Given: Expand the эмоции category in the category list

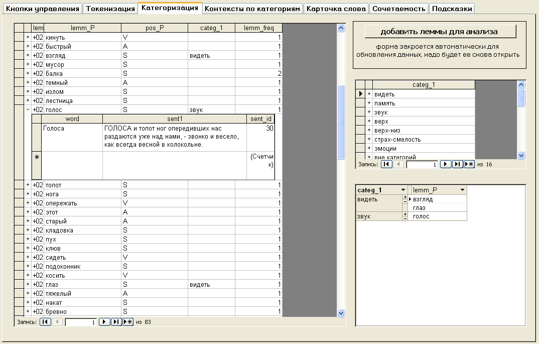Looking at the screenshot, I should point(369,148).
